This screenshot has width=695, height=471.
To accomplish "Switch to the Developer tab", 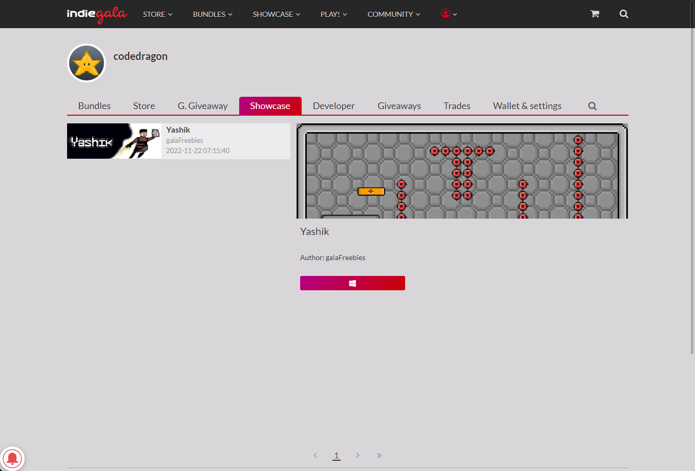I will click(334, 106).
